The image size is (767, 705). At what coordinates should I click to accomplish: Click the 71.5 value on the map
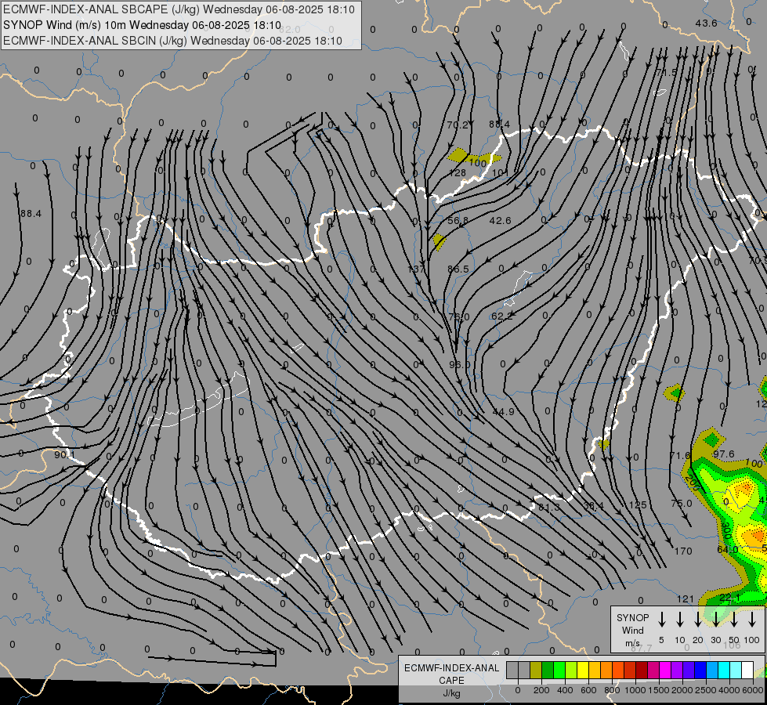pyautogui.click(x=667, y=72)
